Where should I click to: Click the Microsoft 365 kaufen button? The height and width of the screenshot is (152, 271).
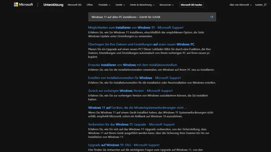tap(191, 5)
